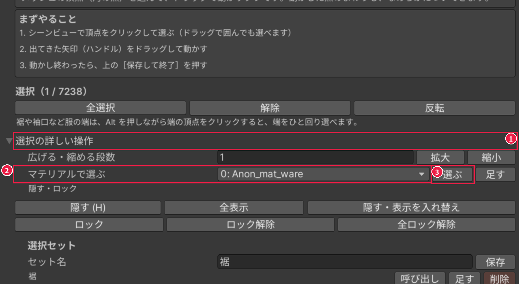Screen dimensions: 519x284
Task: Click the ロック解除 button
Action: [x=251, y=224]
